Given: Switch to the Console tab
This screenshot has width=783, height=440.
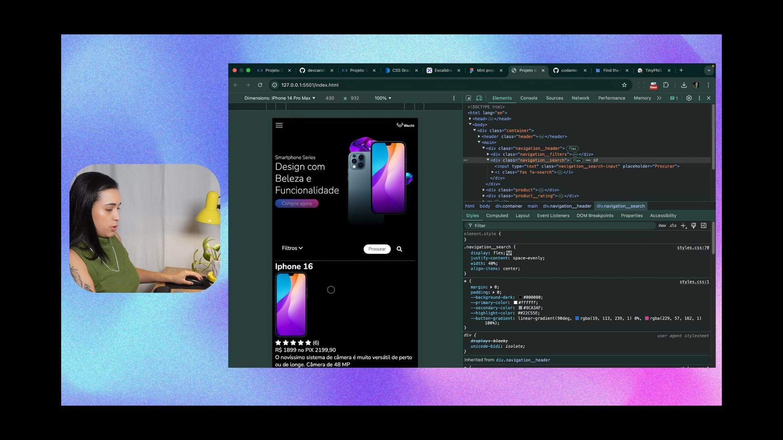Looking at the screenshot, I should pyautogui.click(x=529, y=98).
